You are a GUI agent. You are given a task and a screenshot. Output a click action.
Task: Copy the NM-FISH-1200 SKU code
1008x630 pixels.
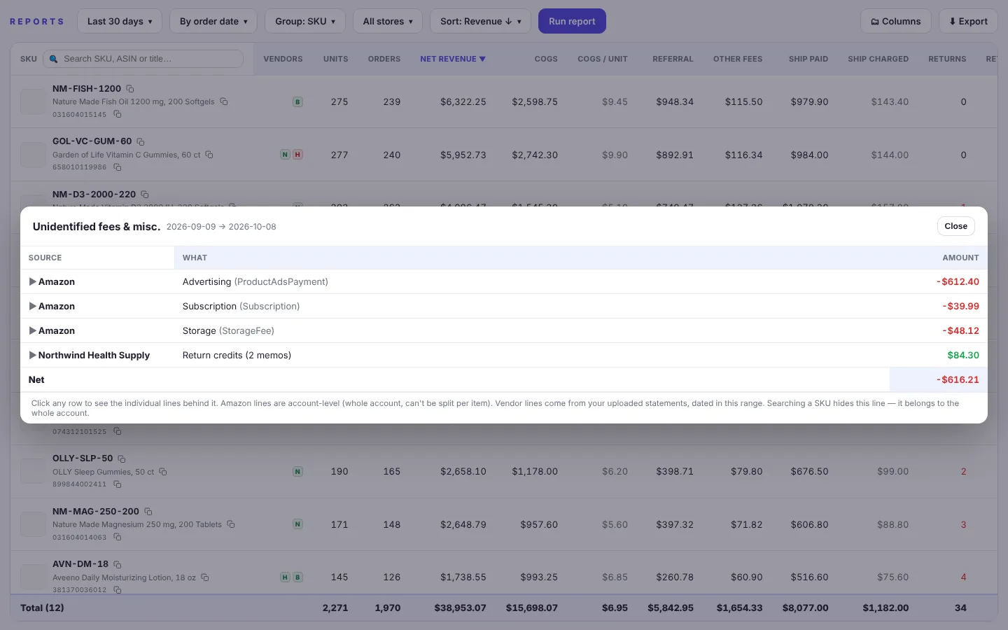[130, 89]
